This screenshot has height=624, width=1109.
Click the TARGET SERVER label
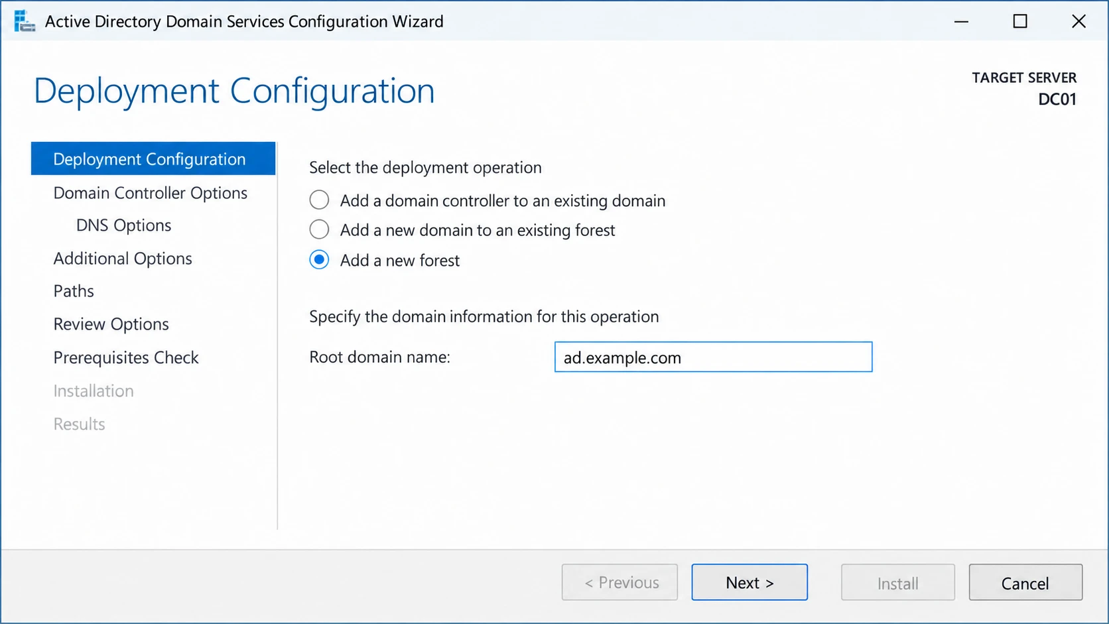click(x=1024, y=78)
